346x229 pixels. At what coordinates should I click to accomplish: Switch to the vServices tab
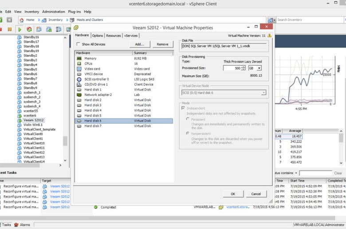tap(131, 36)
